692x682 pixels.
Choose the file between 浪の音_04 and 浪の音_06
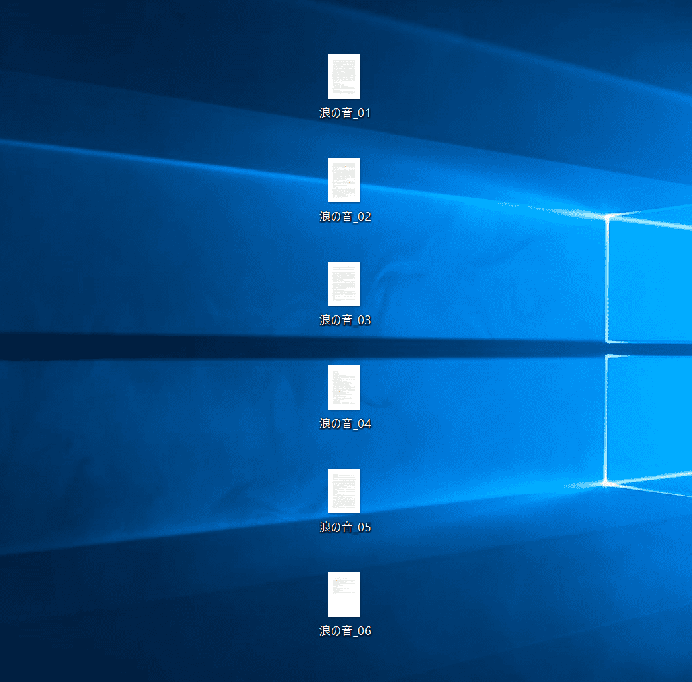[x=344, y=491]
